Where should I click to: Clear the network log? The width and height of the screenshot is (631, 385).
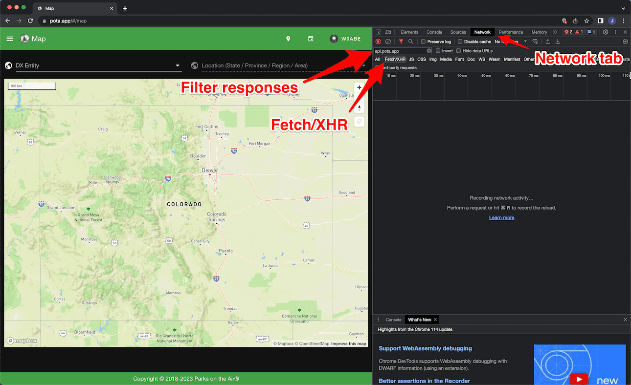(x=388, y=42)
